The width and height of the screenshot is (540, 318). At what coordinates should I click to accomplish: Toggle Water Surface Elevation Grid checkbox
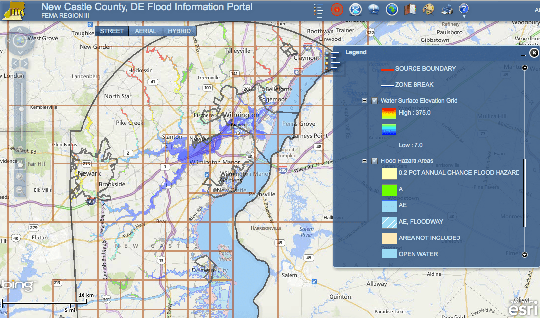tap(374, 101)
